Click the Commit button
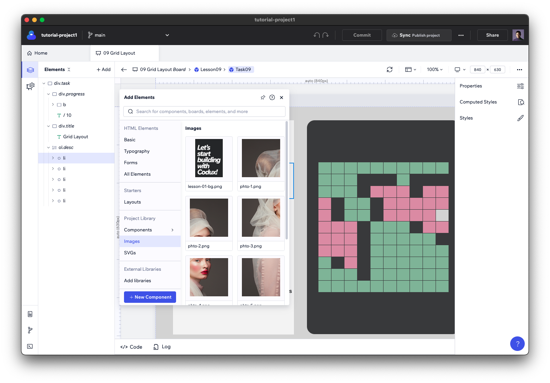 362,35
